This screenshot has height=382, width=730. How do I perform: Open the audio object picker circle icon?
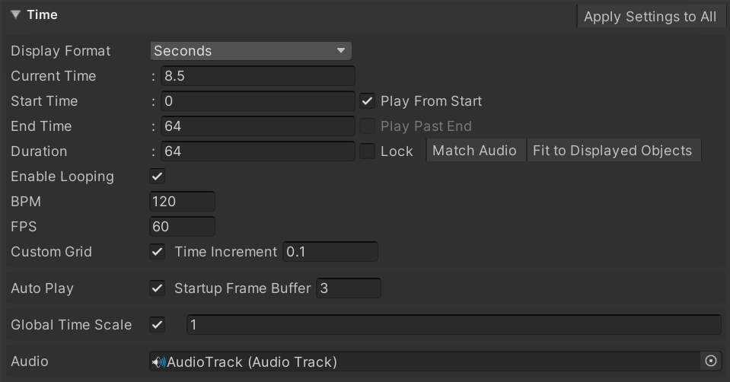click(x=710, y=361)
